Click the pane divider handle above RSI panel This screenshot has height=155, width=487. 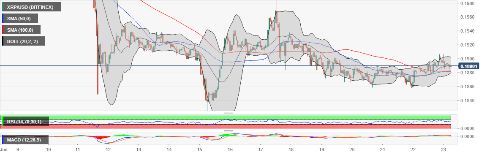click(x=229, y=113)
